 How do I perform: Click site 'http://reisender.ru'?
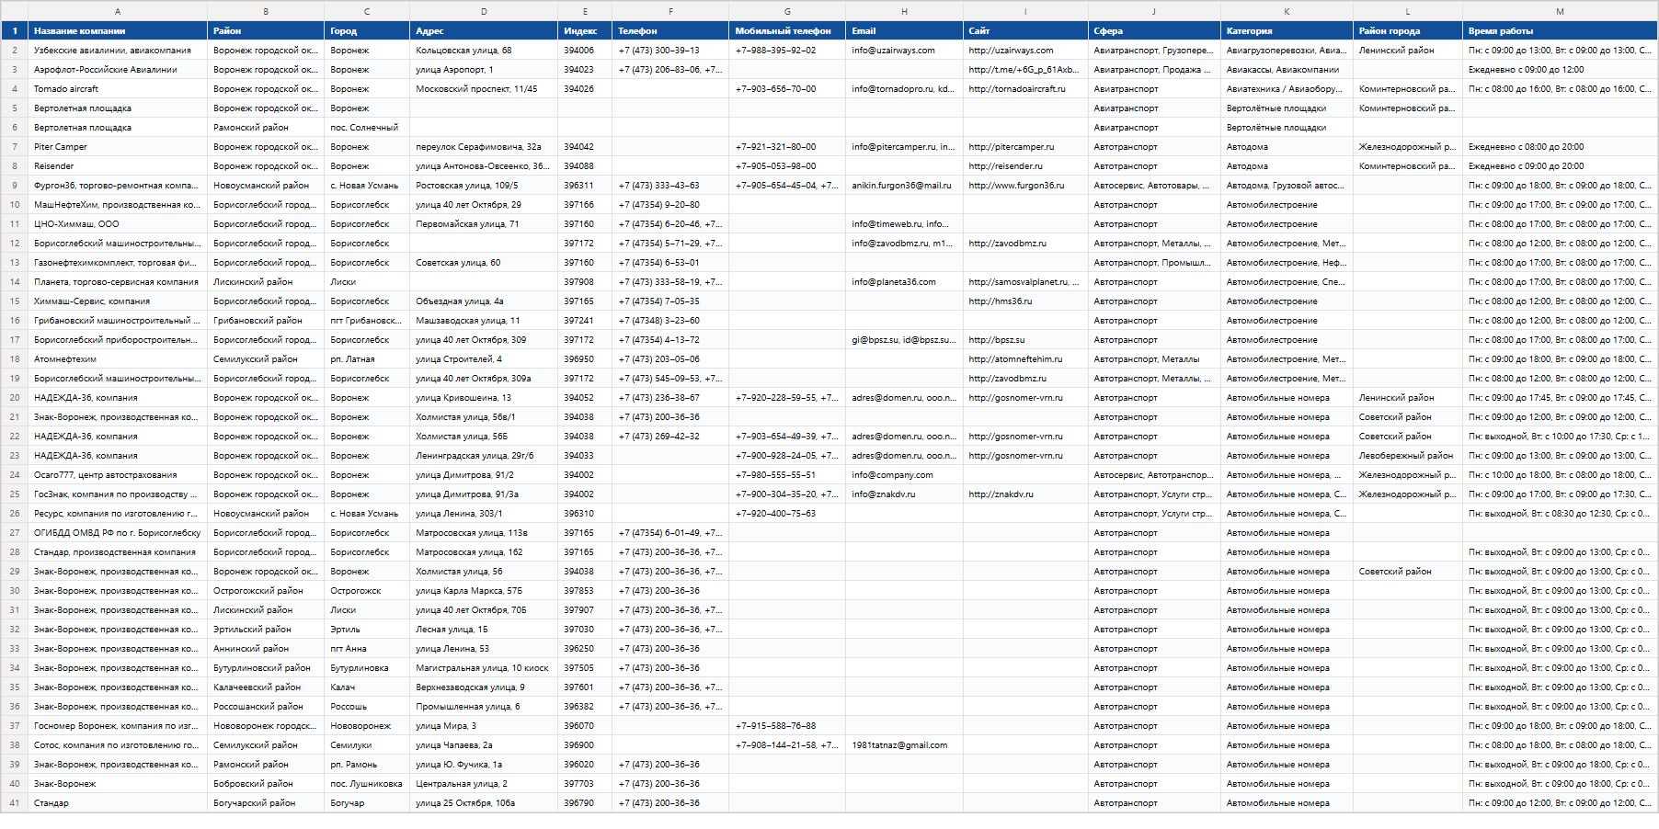tap(1025, 166)
